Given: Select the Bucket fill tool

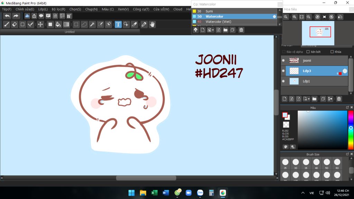Looking at the screenshot, I should pyautogui.click(x=58, y=25).
